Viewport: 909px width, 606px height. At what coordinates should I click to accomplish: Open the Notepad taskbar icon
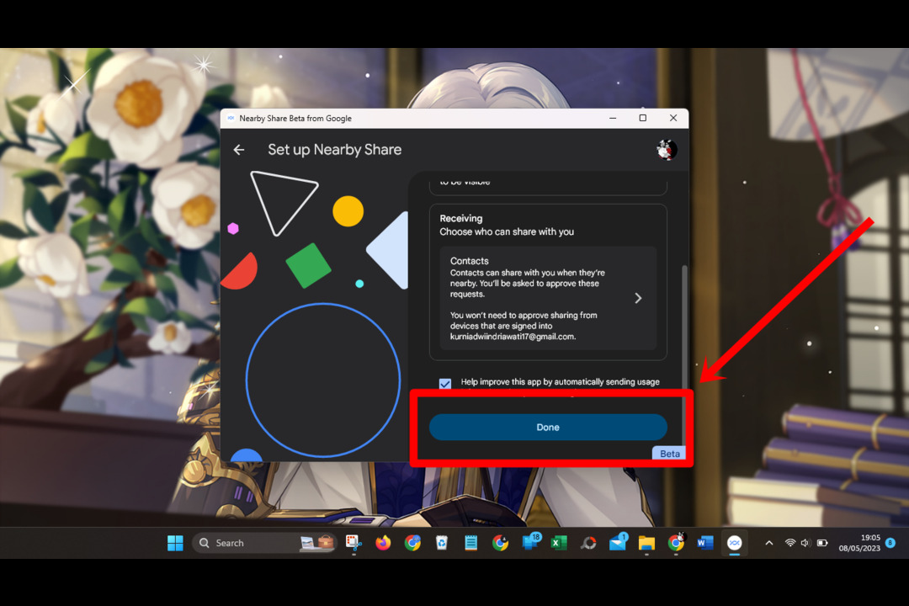(x=470, y=543)
